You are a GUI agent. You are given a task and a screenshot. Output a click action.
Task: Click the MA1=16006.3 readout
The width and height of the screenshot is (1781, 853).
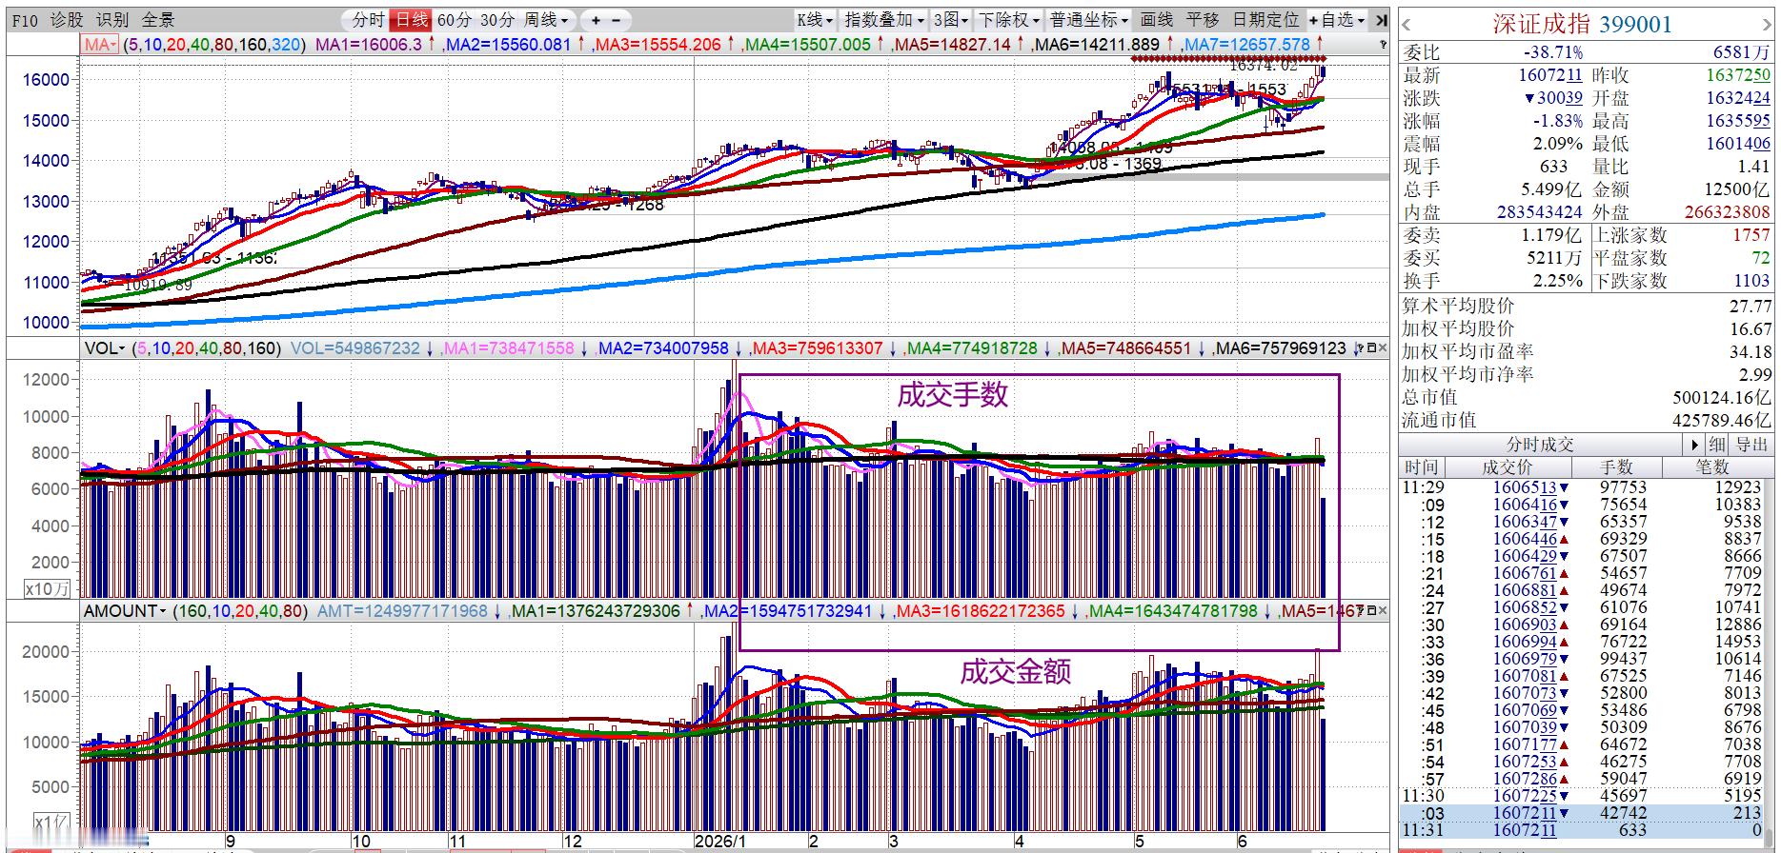coord(369,45)
